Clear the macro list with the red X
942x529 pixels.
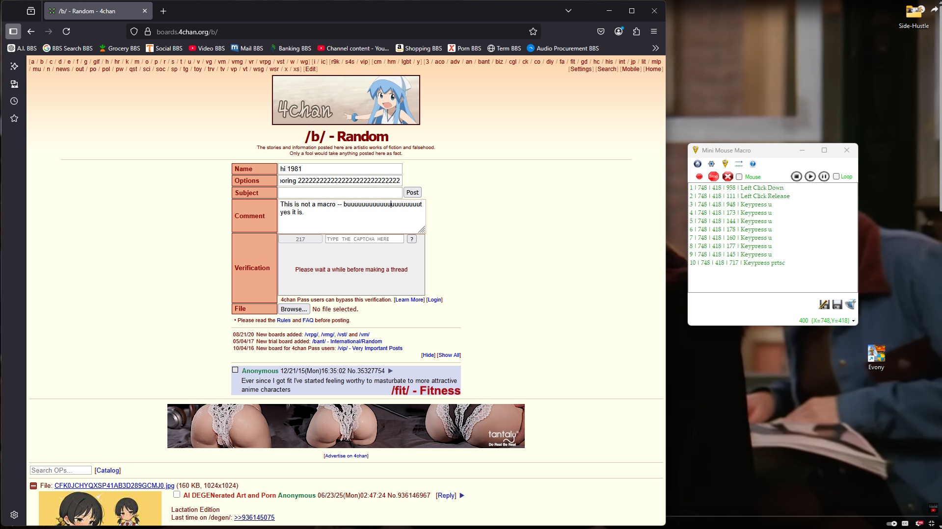point(727,176)
